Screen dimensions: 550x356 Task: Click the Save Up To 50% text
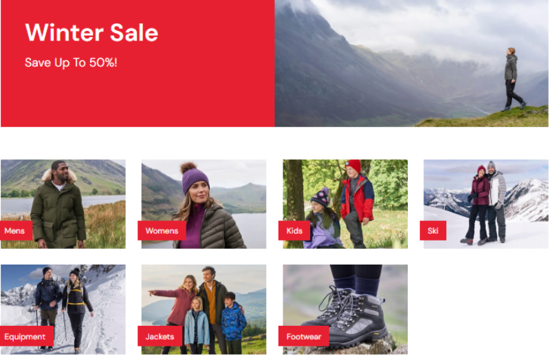coord(71,63)
